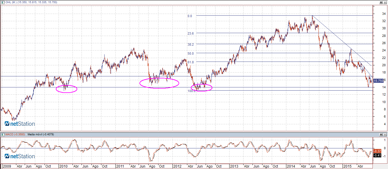The height and width of the screenshot is (169, 388).
Task: Close the MACD indicator panel
Action: click(x=385, y=135)
